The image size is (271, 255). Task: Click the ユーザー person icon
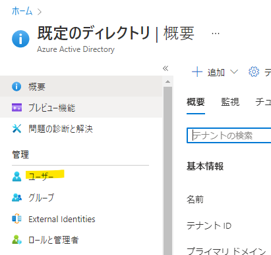[16, 176]
